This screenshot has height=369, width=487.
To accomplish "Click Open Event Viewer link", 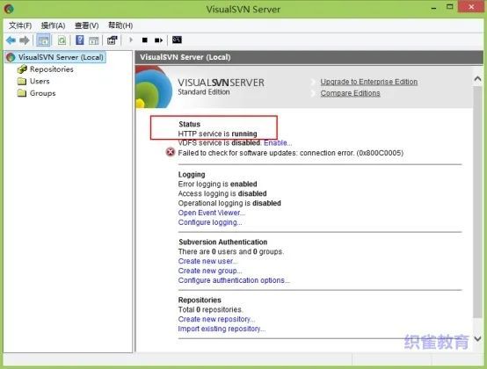I will tap(212, 213).
